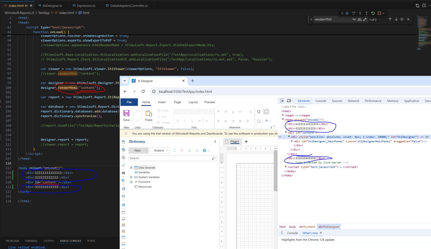Click the DevTools inspect element picker icon
Viewport: 431px width, 249px height.
tap(282, 101)
